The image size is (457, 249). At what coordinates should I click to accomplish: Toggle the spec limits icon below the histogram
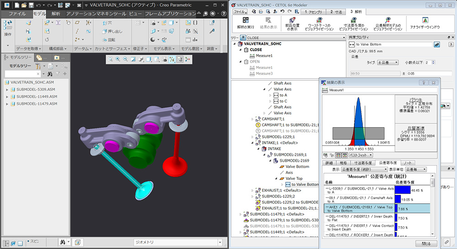[x=338, y=155]
